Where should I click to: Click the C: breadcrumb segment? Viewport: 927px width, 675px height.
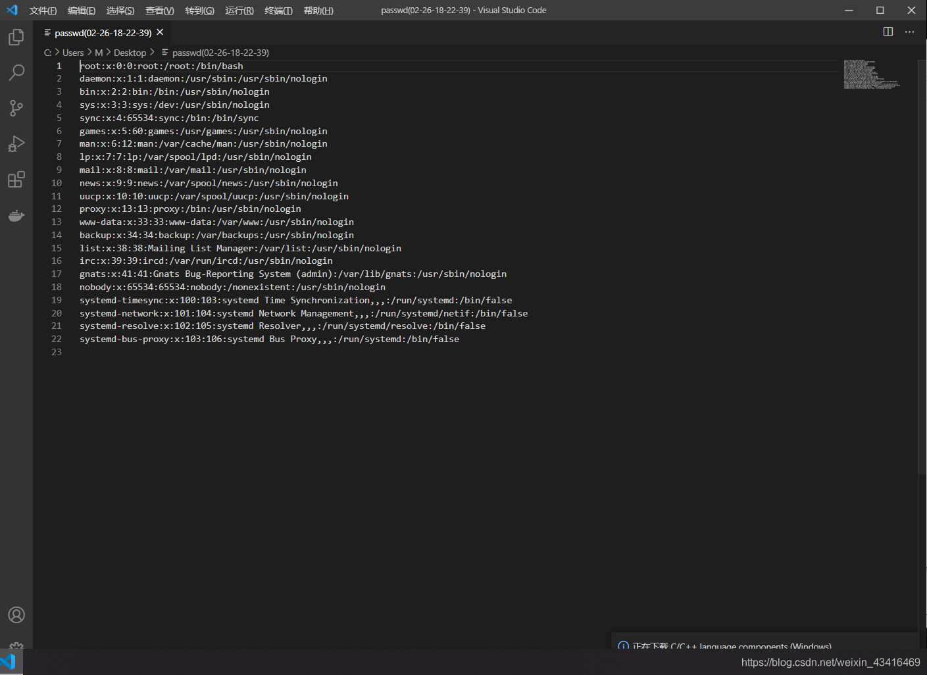[48, 53]
